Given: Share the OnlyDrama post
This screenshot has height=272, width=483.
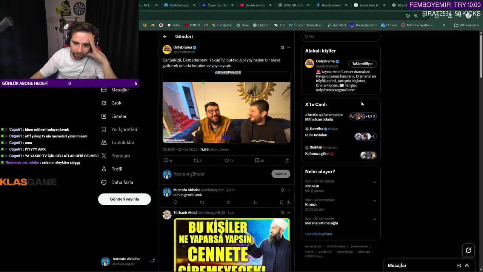Looking at the screenshot, I should [x=287, y=161].
